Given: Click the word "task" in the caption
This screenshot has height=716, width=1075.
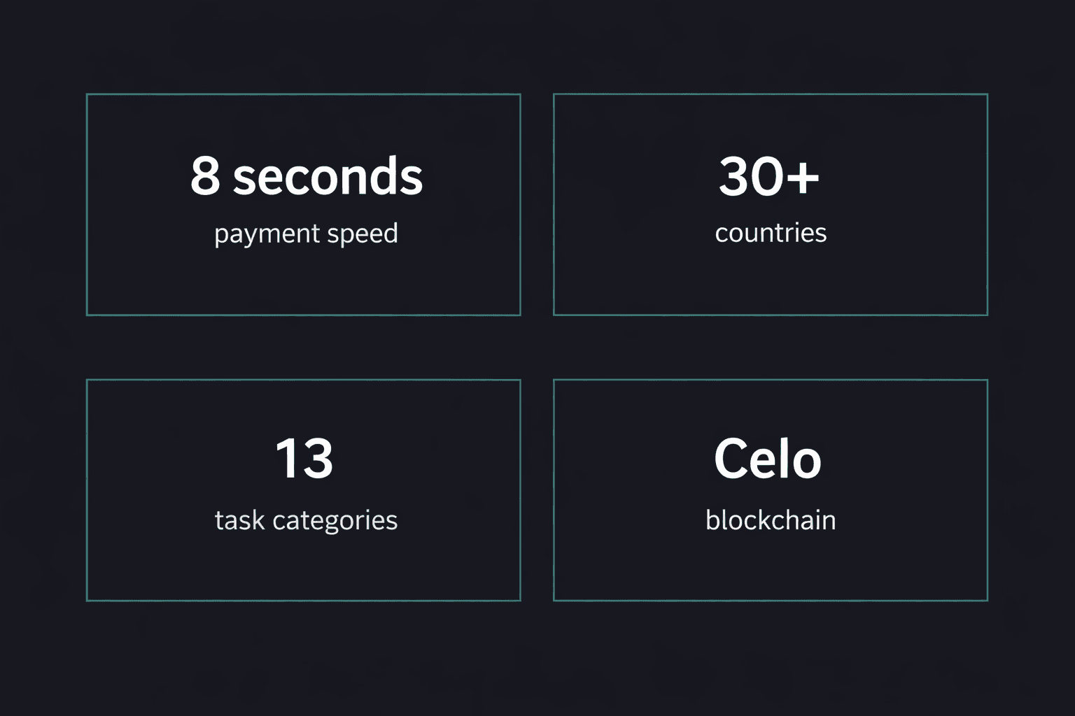Looking at the screenshot, I should pos(239,520).
